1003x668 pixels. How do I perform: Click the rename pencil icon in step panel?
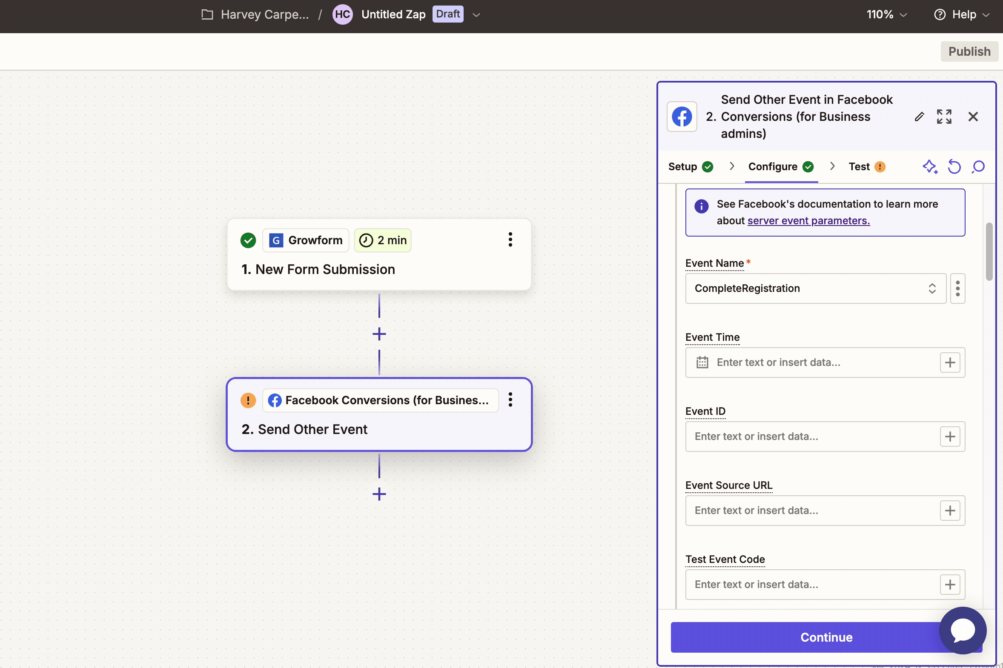pos(919,117)
